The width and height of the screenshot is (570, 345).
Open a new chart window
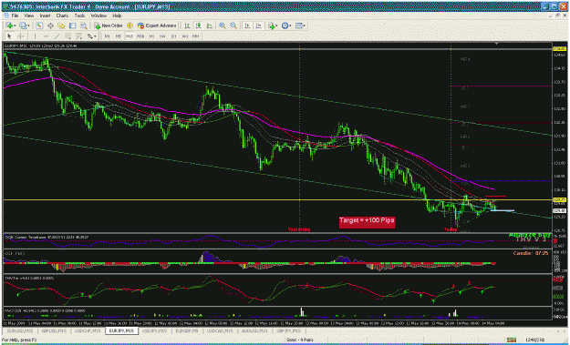click(x=9, y=25)
